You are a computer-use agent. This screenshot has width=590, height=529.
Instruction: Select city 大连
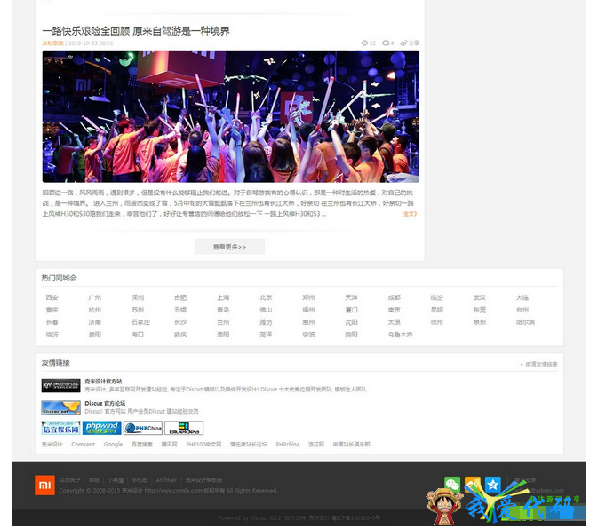click(522, 297)
